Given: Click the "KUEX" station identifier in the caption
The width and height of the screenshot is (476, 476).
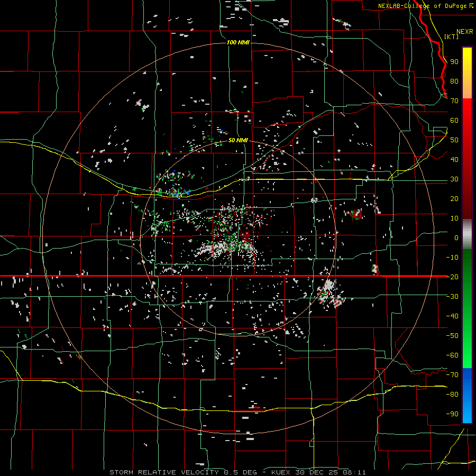Looking at the screenshot, I should tap(281, 472).
